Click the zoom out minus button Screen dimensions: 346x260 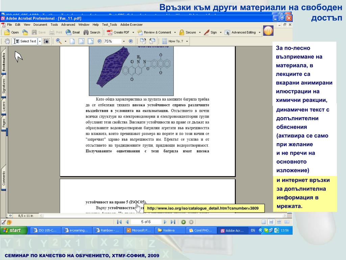pos(100,41)
